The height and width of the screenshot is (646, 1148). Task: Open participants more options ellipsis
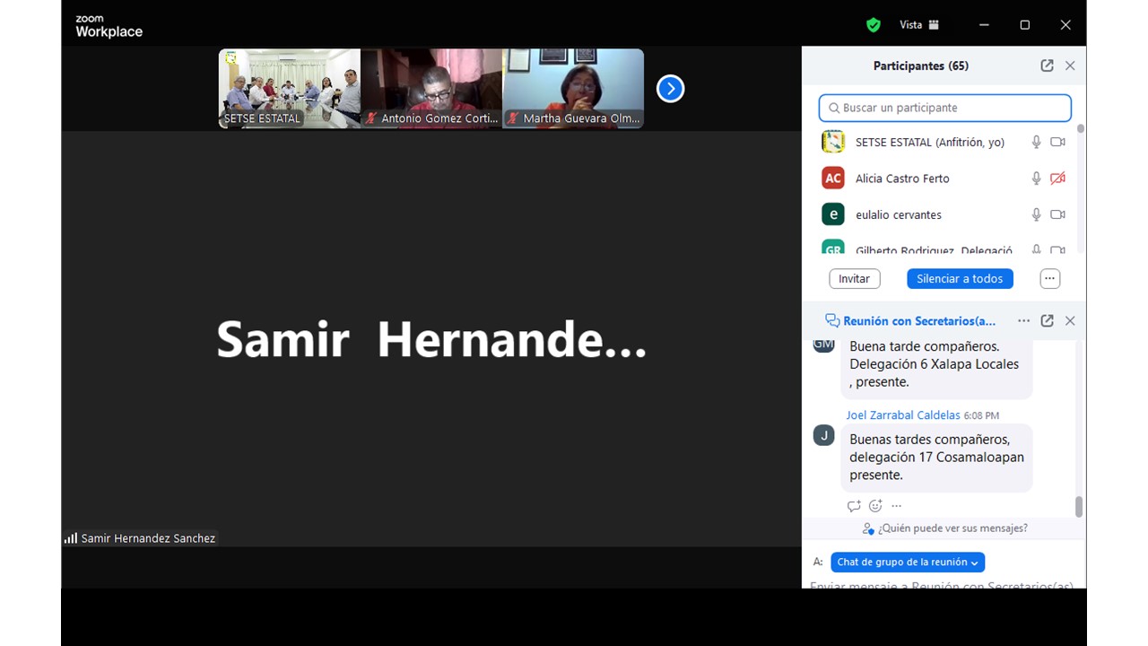1049,279
